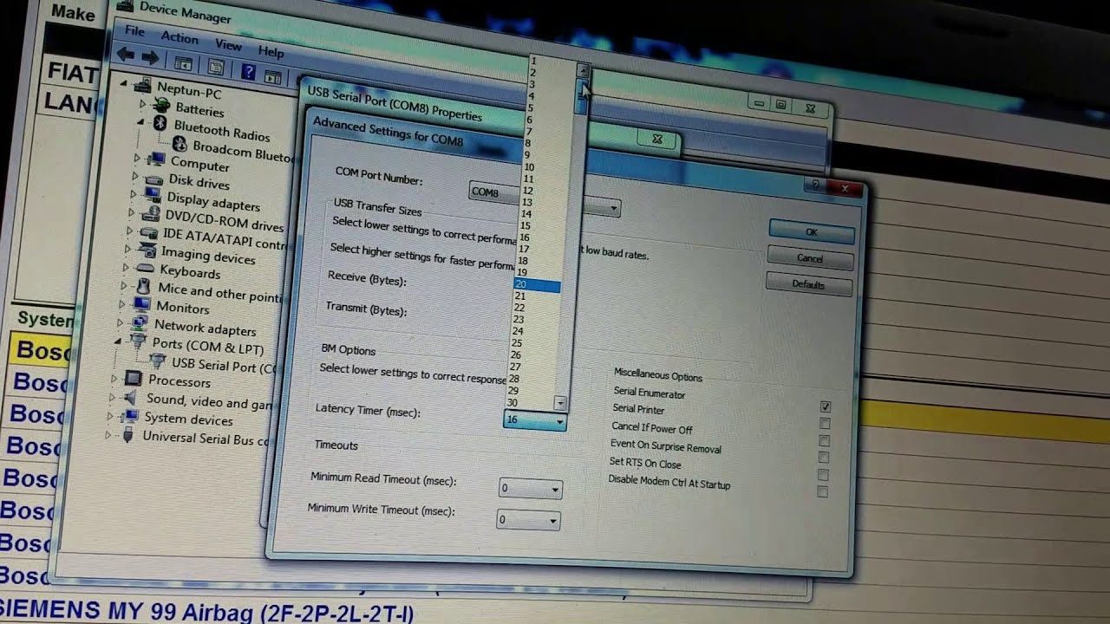Select 10 in the latency timer list
Viewport: 1110px width, 624px height.
tap(545, 167)
